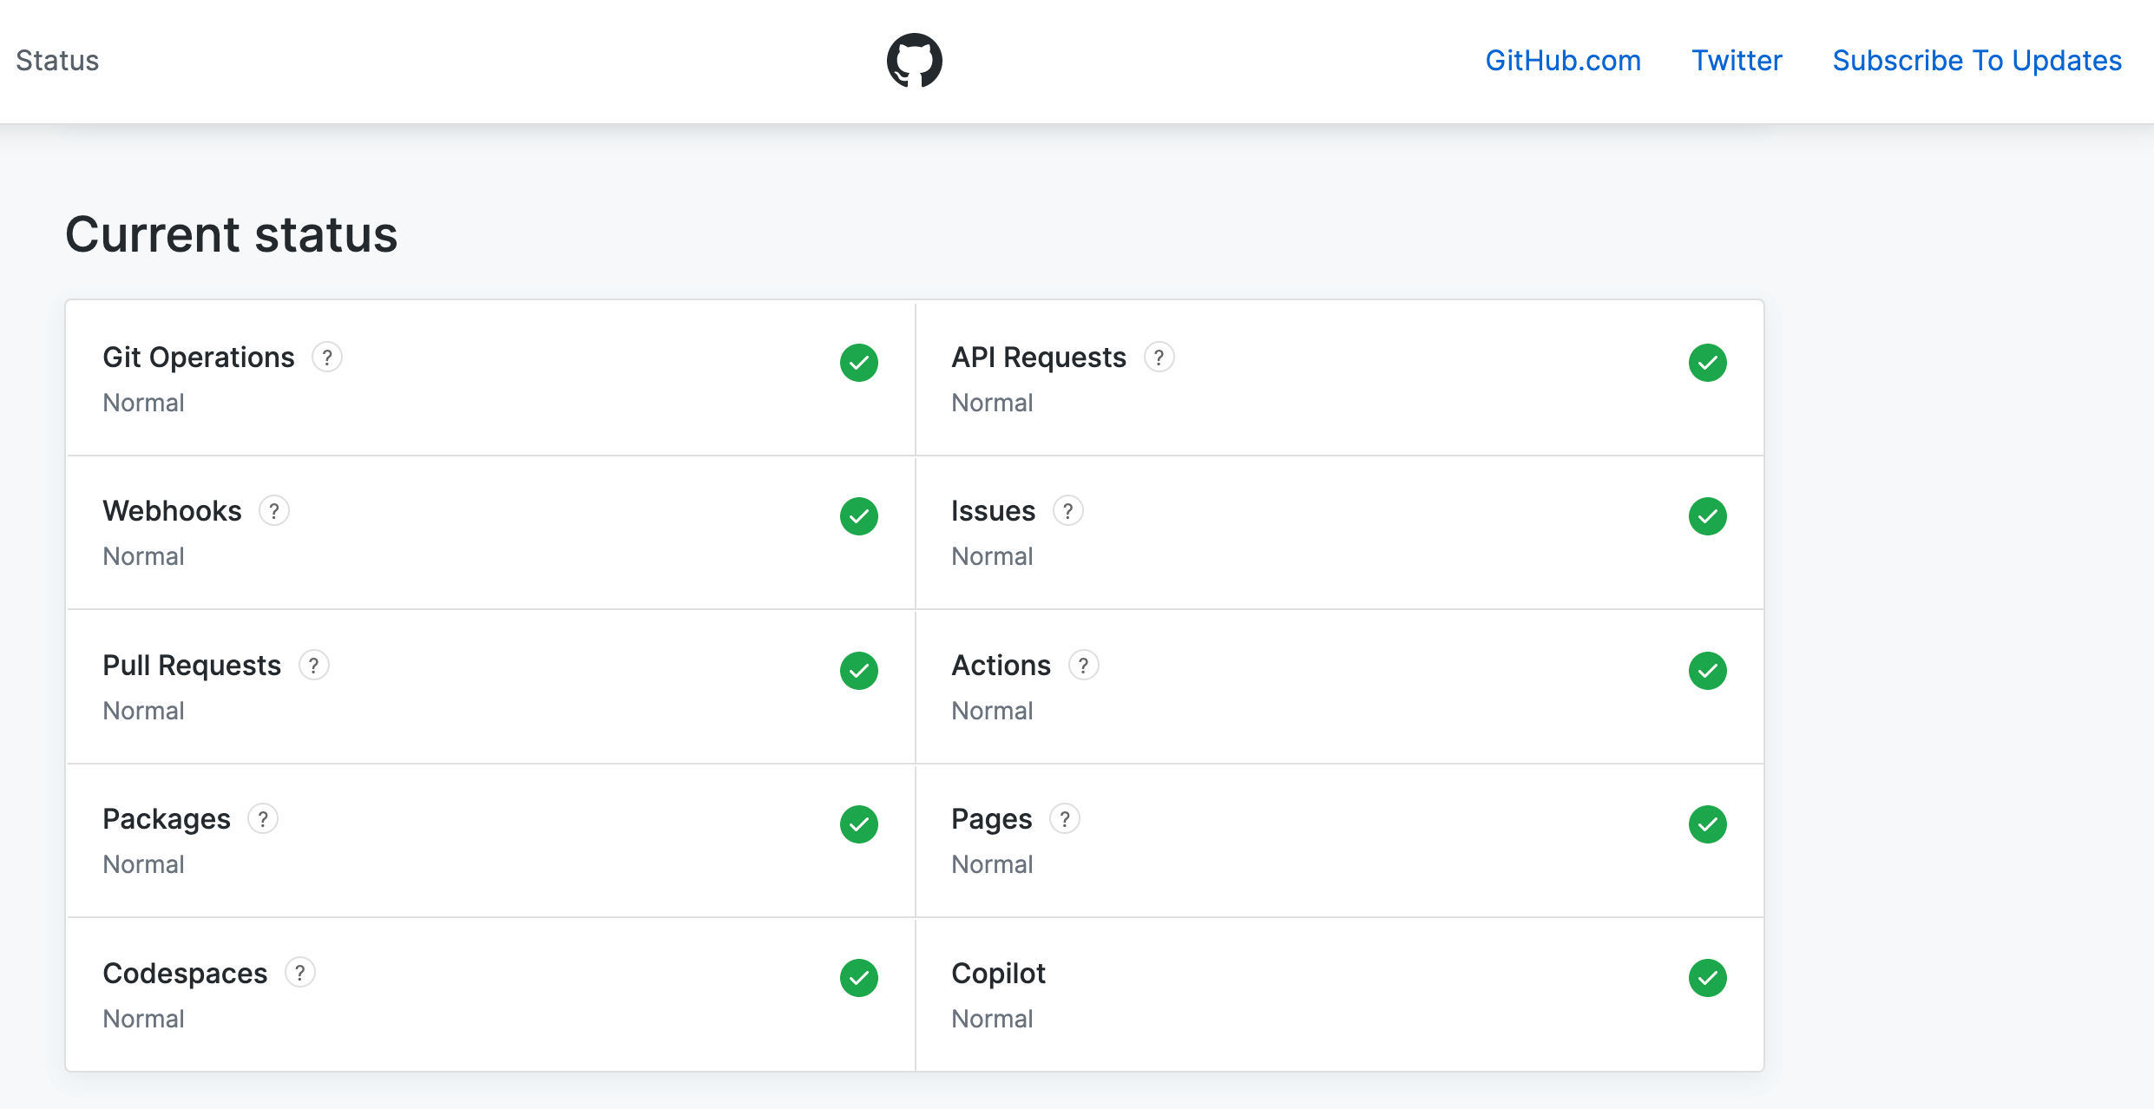Open the Issues help question mark
Screen dimensions: 2154x1109
tap(1068, 511)
